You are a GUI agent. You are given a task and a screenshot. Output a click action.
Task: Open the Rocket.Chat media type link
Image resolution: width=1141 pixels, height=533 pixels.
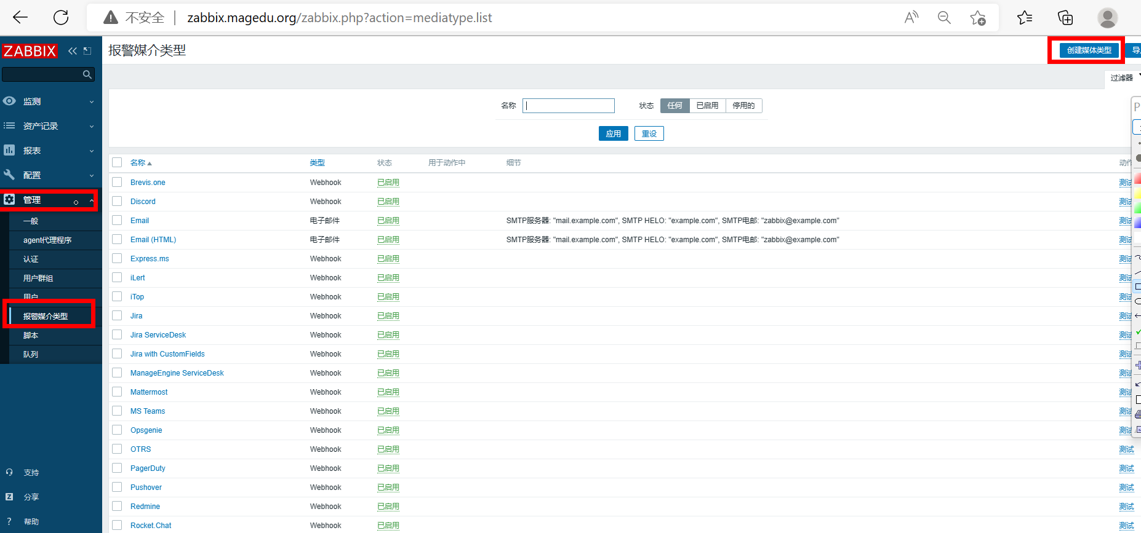[x=151, y=526]
